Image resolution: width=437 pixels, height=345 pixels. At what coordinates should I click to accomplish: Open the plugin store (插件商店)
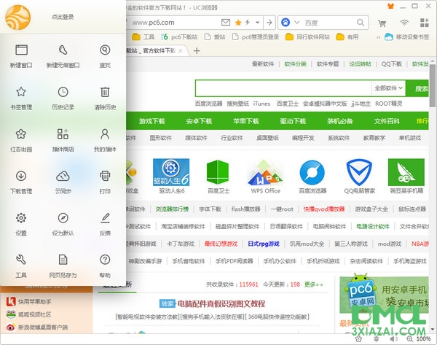click(x=63, y=140)
